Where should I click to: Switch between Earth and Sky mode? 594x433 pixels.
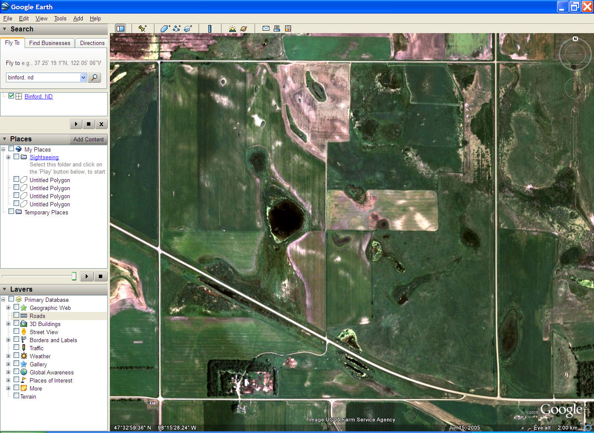click(x=244, y=28)
